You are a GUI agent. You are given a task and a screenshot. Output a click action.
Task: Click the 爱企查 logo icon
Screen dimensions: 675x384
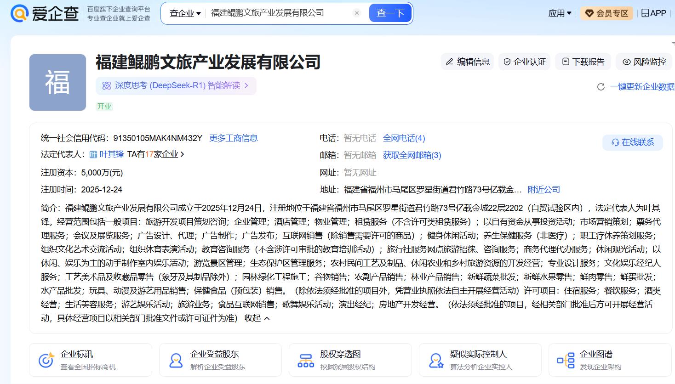pyautogui.click(x=19, y=13)
